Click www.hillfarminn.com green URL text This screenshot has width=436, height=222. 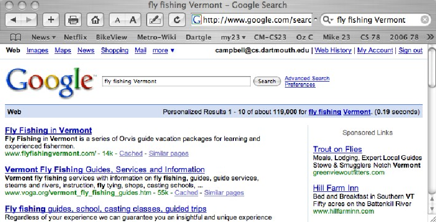(343, 211)
